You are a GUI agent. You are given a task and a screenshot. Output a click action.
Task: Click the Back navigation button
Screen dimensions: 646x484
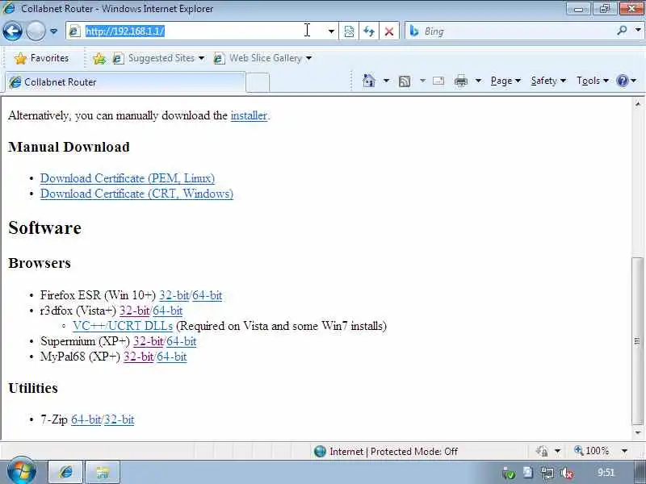12,31
